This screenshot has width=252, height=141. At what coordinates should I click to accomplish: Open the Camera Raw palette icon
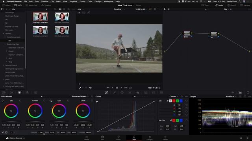4,92
